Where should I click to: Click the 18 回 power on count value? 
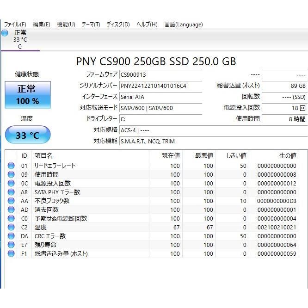coord(284,108)
